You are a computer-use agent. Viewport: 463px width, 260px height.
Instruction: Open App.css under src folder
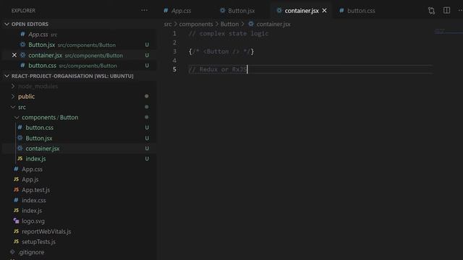pos(80,169)
